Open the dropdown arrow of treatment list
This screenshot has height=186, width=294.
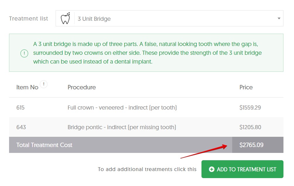(x=278, y=18)
